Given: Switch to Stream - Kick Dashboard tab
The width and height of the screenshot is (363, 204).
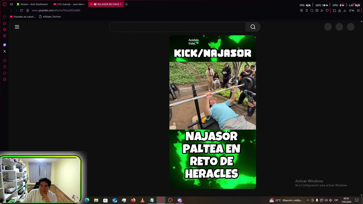Looking at the screenshot, I should click(x=32, y=4).
